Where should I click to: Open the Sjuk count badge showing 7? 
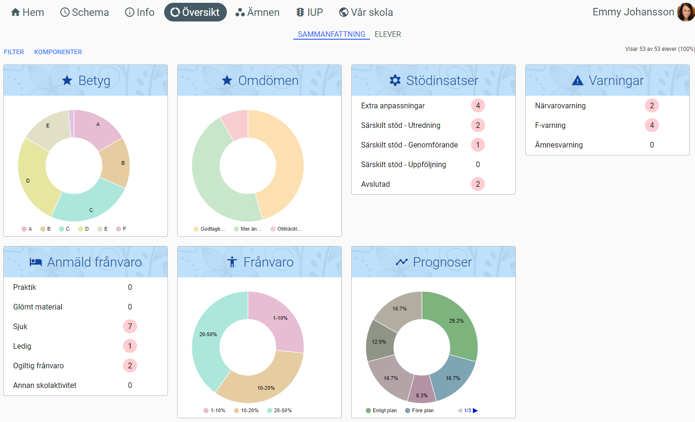point(130,326)
